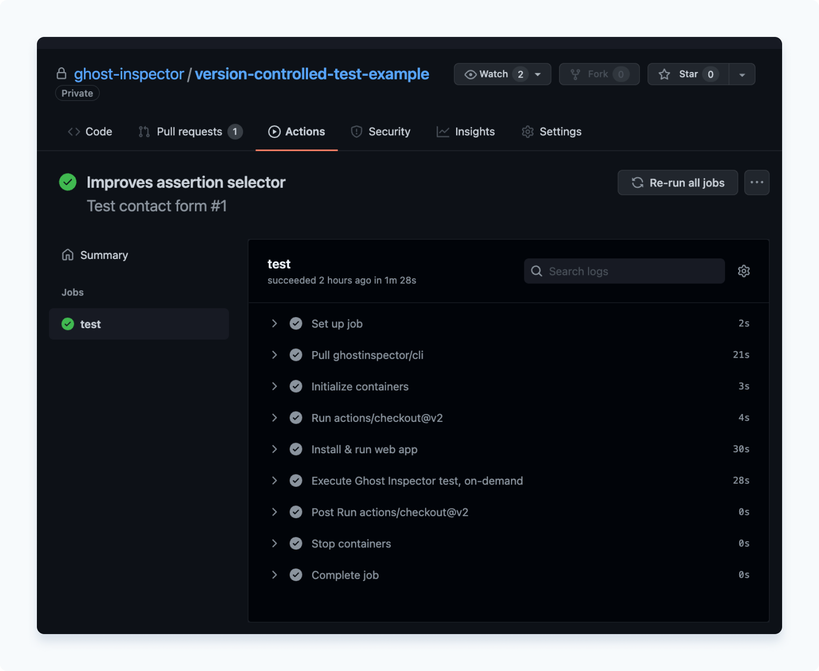Screen dimensions: 819x671
Task: Click the check icon for Run actions/checkout@v2
Action: tap(296, 418)
